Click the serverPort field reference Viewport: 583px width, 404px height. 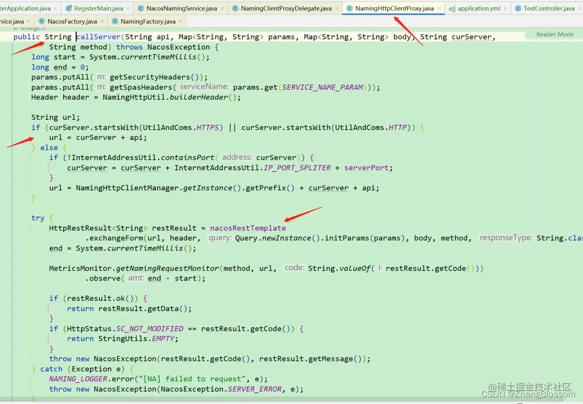pyautogui.click(x=366, y=168)
